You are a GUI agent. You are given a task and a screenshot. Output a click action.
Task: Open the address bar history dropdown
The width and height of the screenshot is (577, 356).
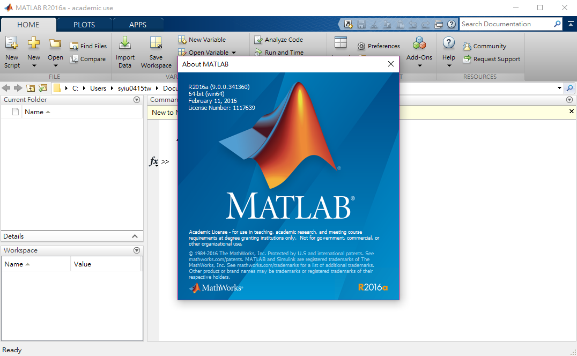(x=559, y=88)
